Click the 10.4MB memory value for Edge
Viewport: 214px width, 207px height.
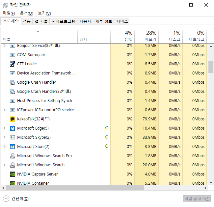[x=149, y=128]
